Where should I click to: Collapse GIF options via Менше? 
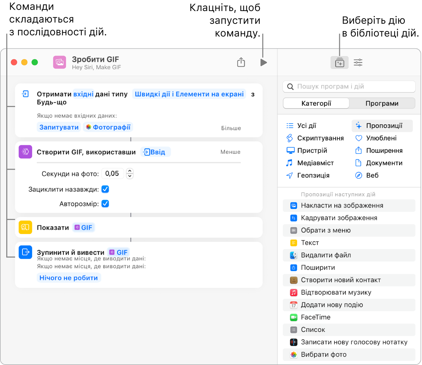pos(230,152)
